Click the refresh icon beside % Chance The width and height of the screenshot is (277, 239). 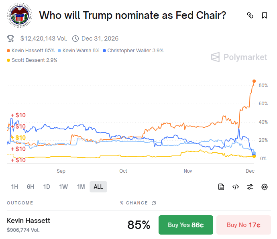click(x=154, y=203)
